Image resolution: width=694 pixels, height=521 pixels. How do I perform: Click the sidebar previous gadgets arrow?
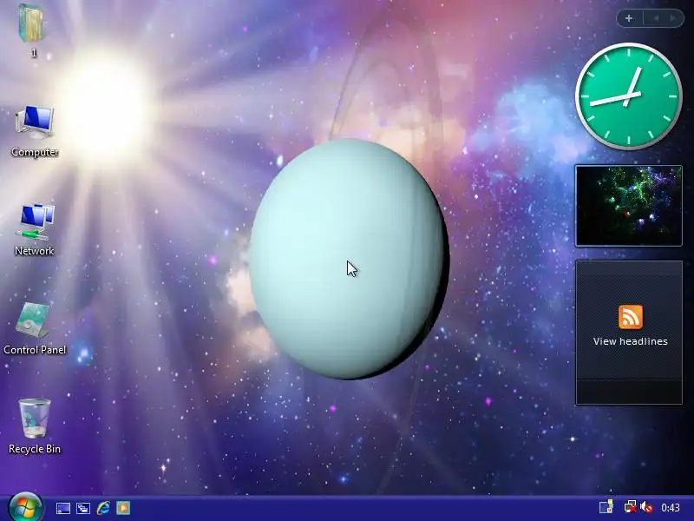(657, 18)
